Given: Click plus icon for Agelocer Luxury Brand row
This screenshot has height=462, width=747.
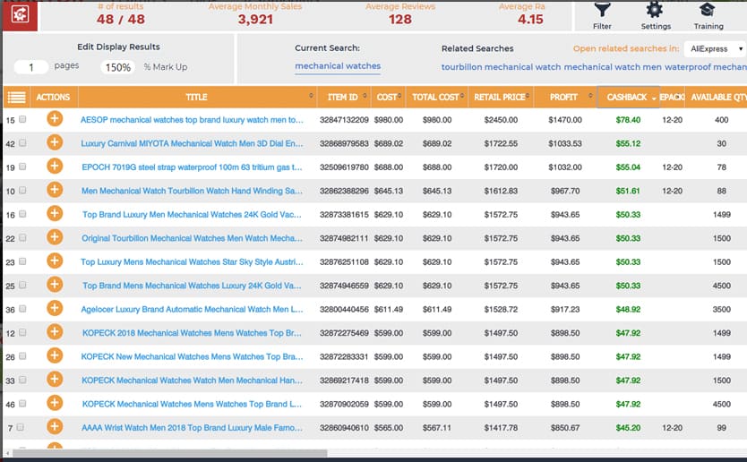Looking at the screenshot, I should click(55, 308).
